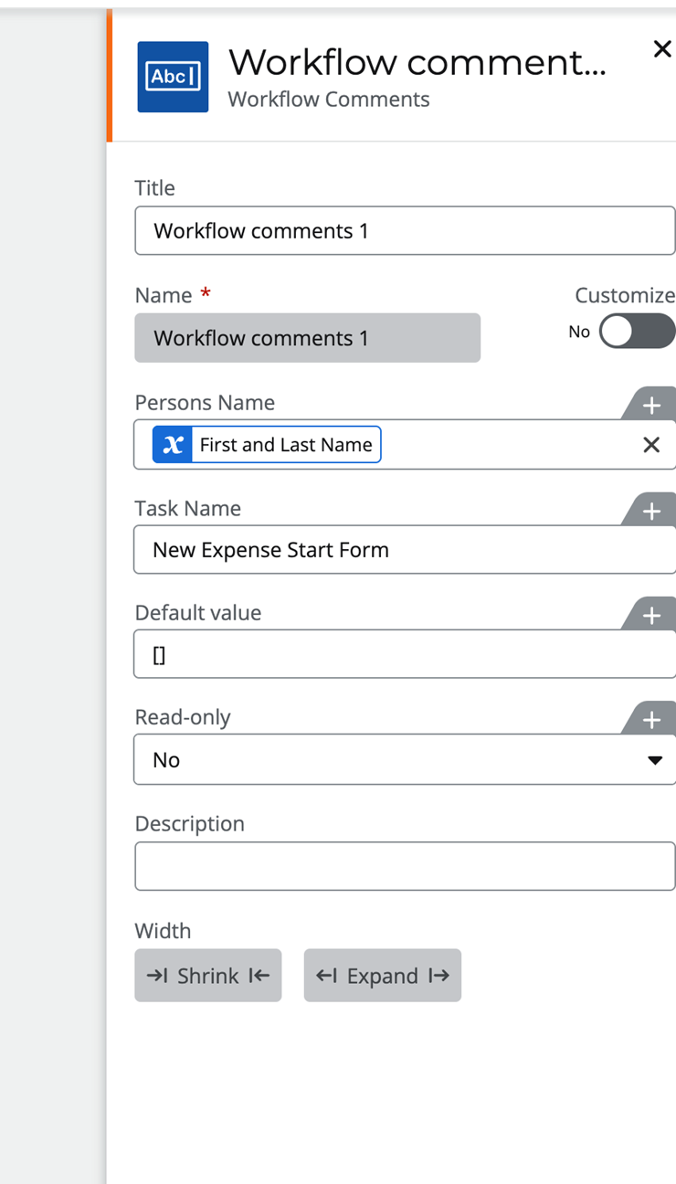Clear the Persons Name field value
676x1184 pixels.
pos(651,445)
